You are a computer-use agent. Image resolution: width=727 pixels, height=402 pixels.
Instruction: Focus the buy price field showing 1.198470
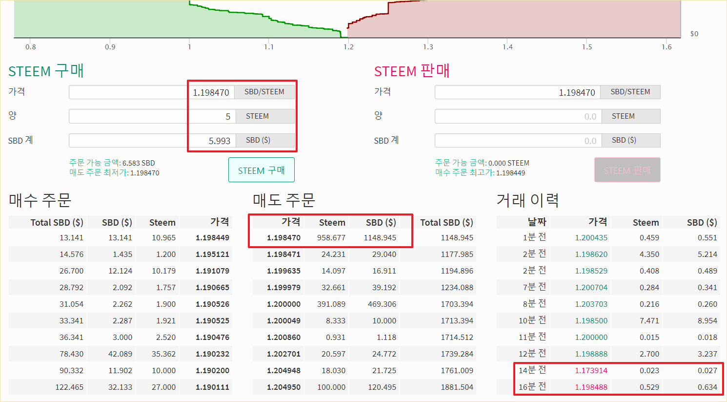click(152, 92)
